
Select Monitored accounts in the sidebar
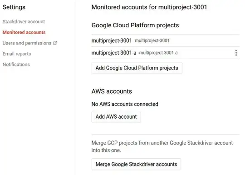[x=24, y=32]
